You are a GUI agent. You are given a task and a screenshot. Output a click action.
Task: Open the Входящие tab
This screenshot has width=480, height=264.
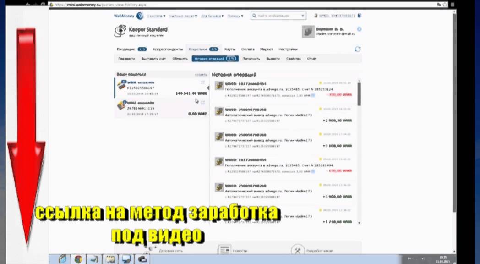(x=131, y=49)
